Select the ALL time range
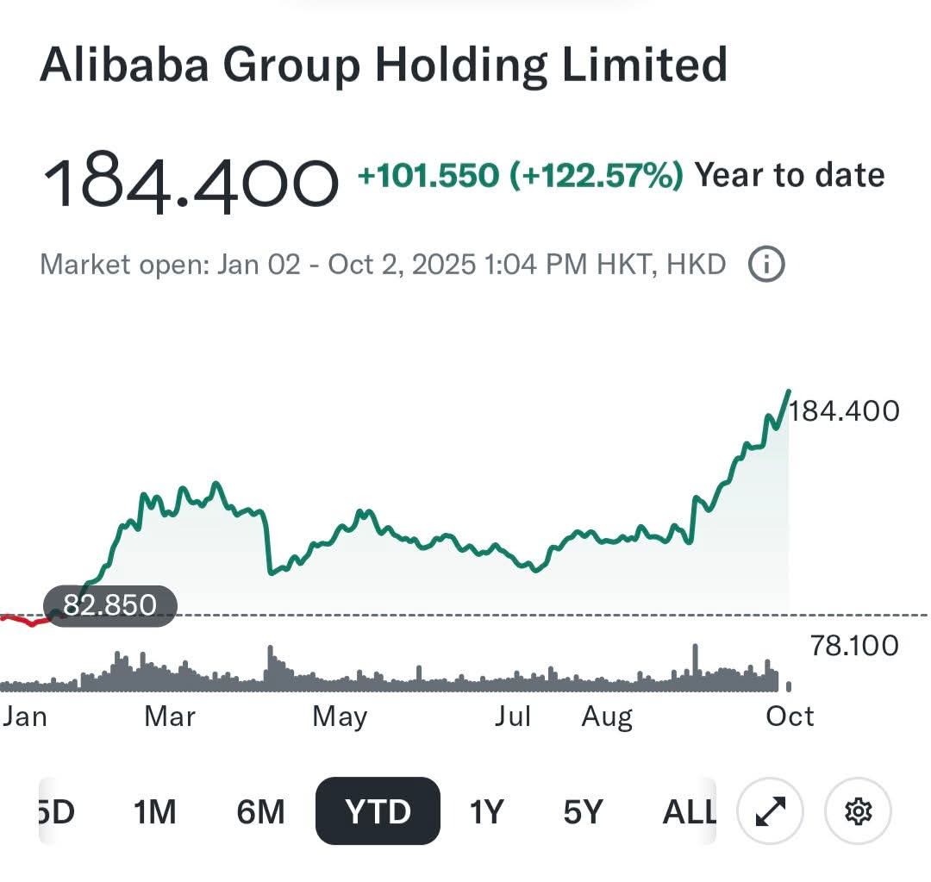This screenshot has height=882, width=931. coord(689,811)
